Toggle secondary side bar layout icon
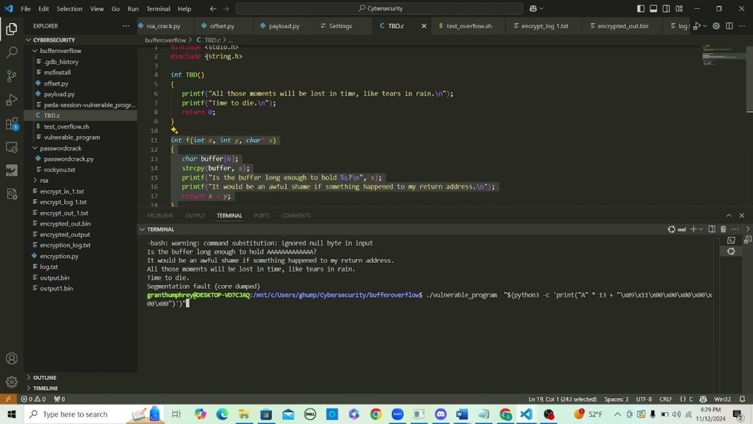This screenshot has width=753, height=424. (x=666, y=9)
